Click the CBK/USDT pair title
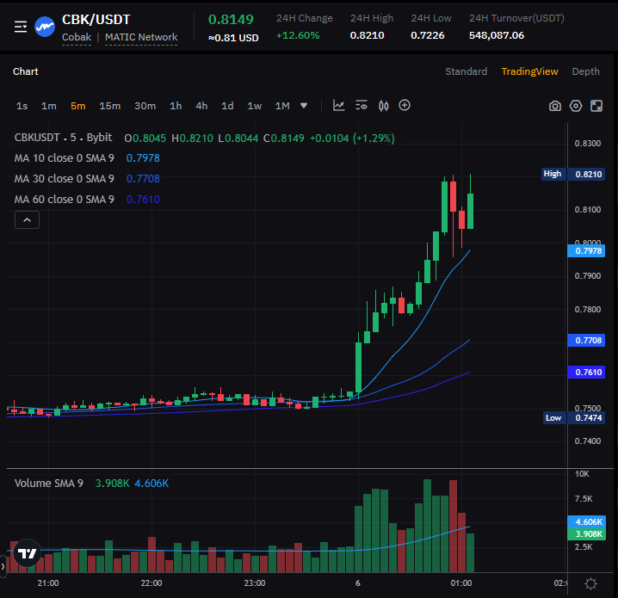This screenshot has width=618, height=598. coord(96,20)
